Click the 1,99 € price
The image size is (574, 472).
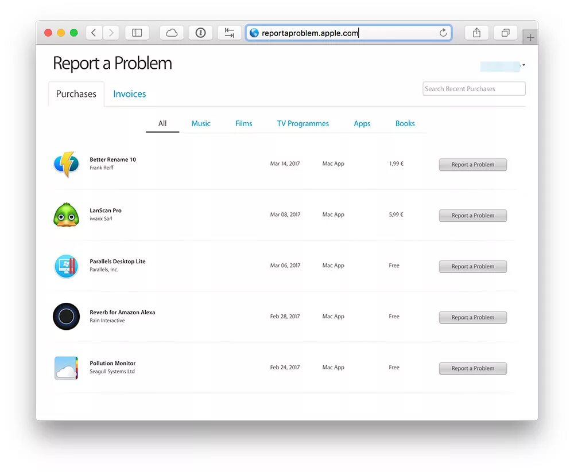396,163
